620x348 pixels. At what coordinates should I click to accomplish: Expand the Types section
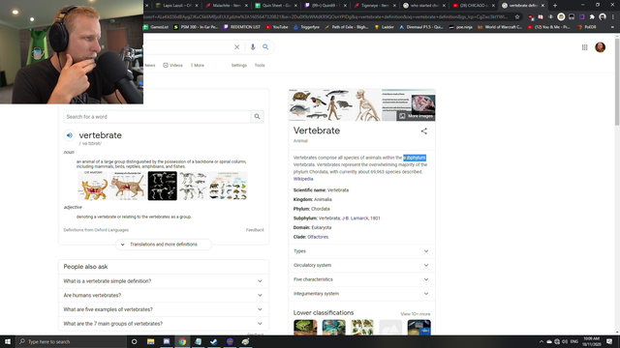click(361, 251)
